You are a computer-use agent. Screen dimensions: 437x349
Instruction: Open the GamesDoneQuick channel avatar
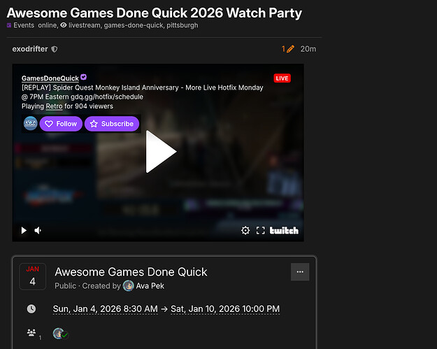(30, 124)
